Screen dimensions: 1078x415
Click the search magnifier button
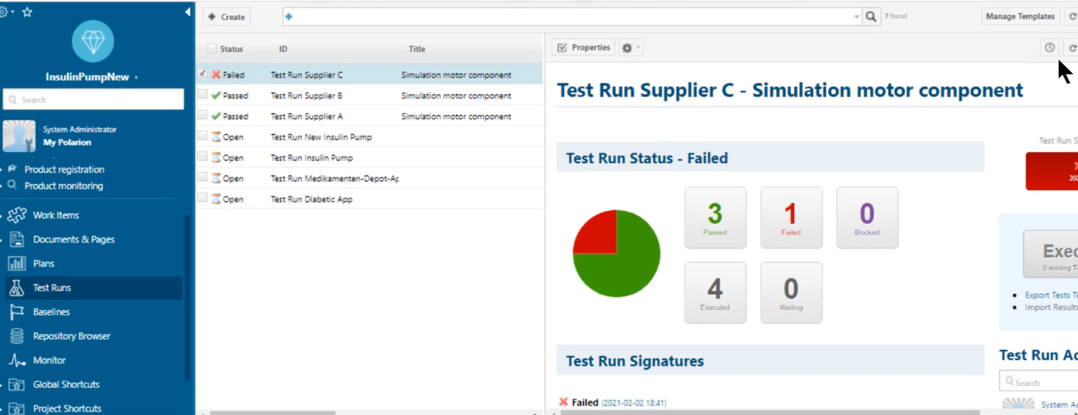(x=871, y=16)
